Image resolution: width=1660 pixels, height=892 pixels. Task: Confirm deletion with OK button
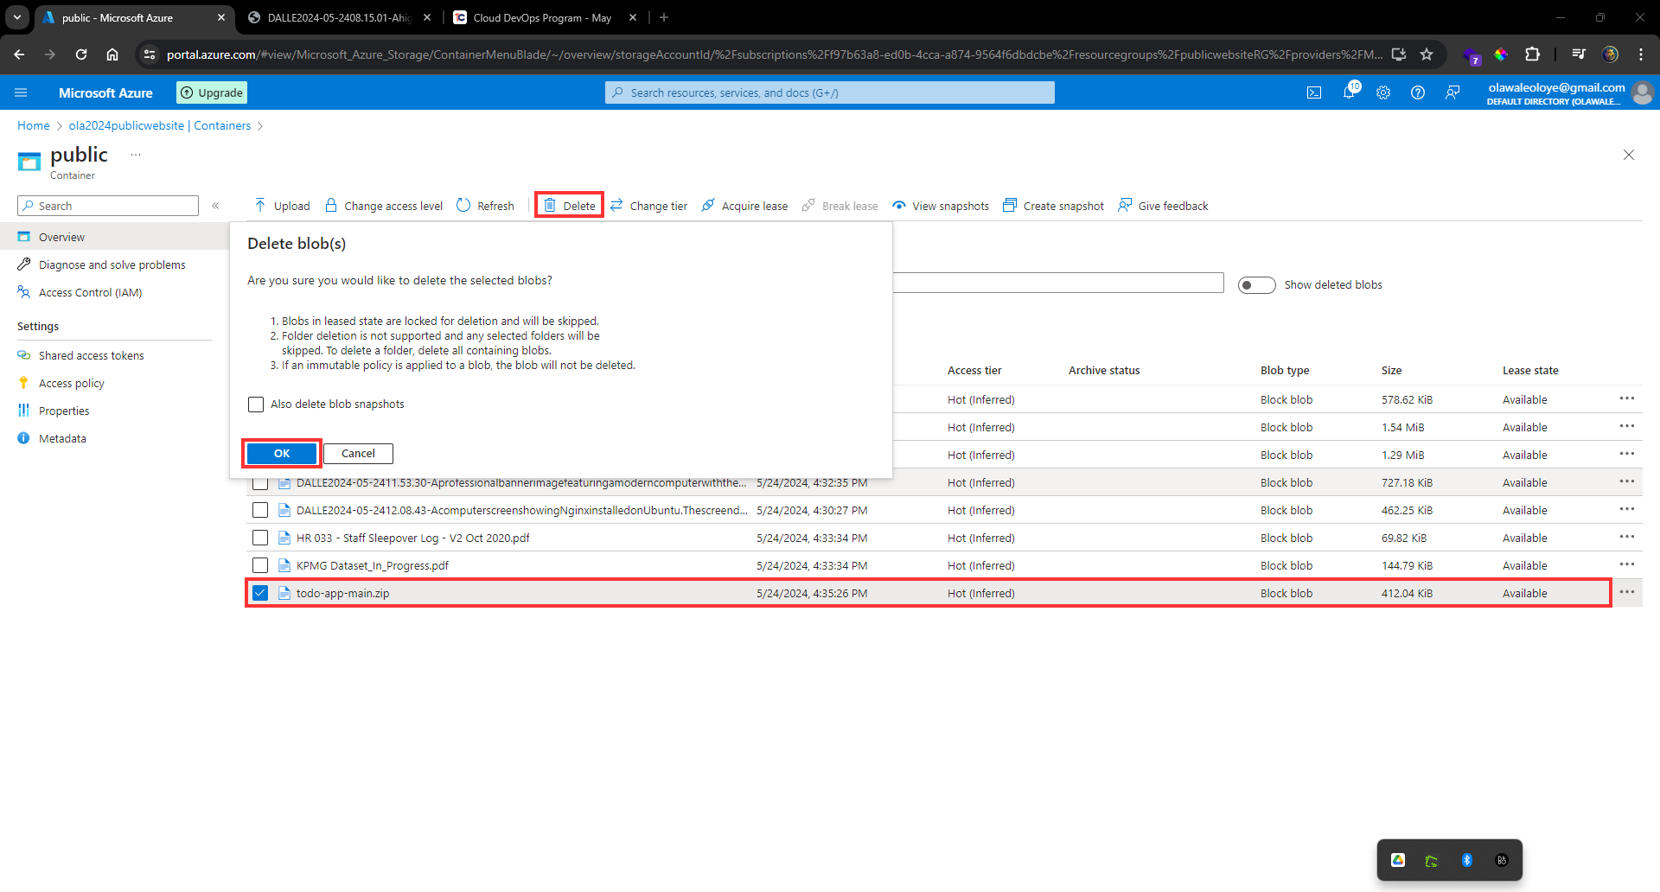click(282, 454)
